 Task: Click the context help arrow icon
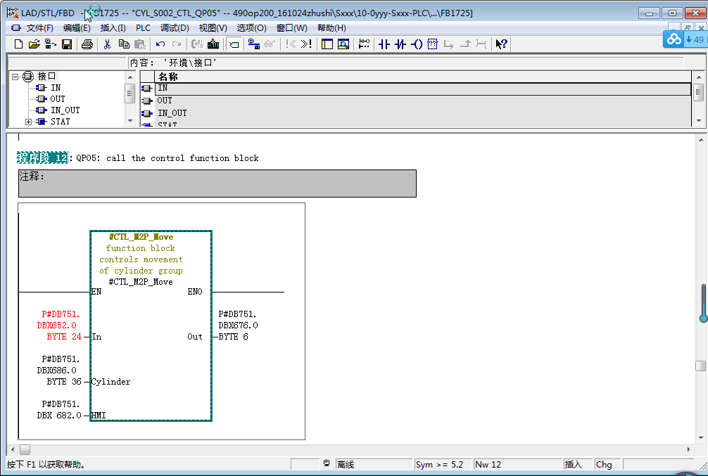(501, 44)
